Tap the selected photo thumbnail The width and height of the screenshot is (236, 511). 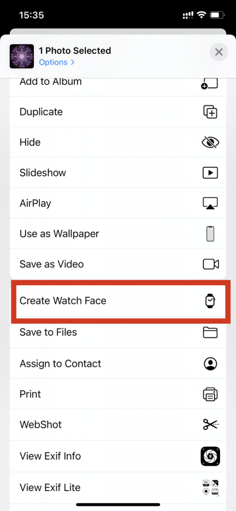(x=22, y=56)
